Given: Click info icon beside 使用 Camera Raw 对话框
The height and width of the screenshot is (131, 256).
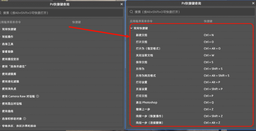Looking at the screenshot, I should pos(37,96).
